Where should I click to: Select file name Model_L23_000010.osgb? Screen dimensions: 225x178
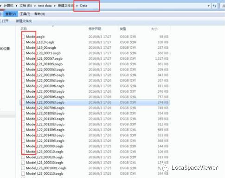point(45,152)
